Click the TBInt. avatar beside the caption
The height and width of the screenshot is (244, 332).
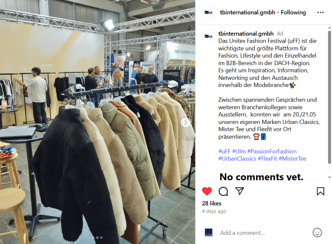209,36
